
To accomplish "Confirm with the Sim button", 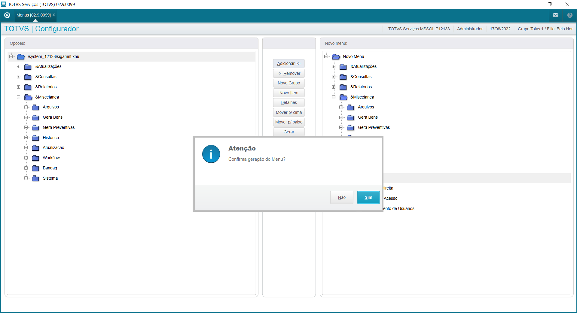I will [368, 197].
